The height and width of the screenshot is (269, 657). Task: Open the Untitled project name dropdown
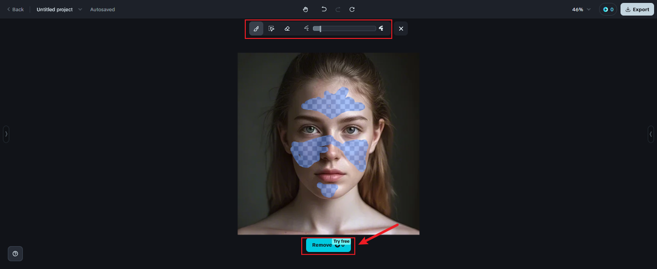tap(59, 9)
